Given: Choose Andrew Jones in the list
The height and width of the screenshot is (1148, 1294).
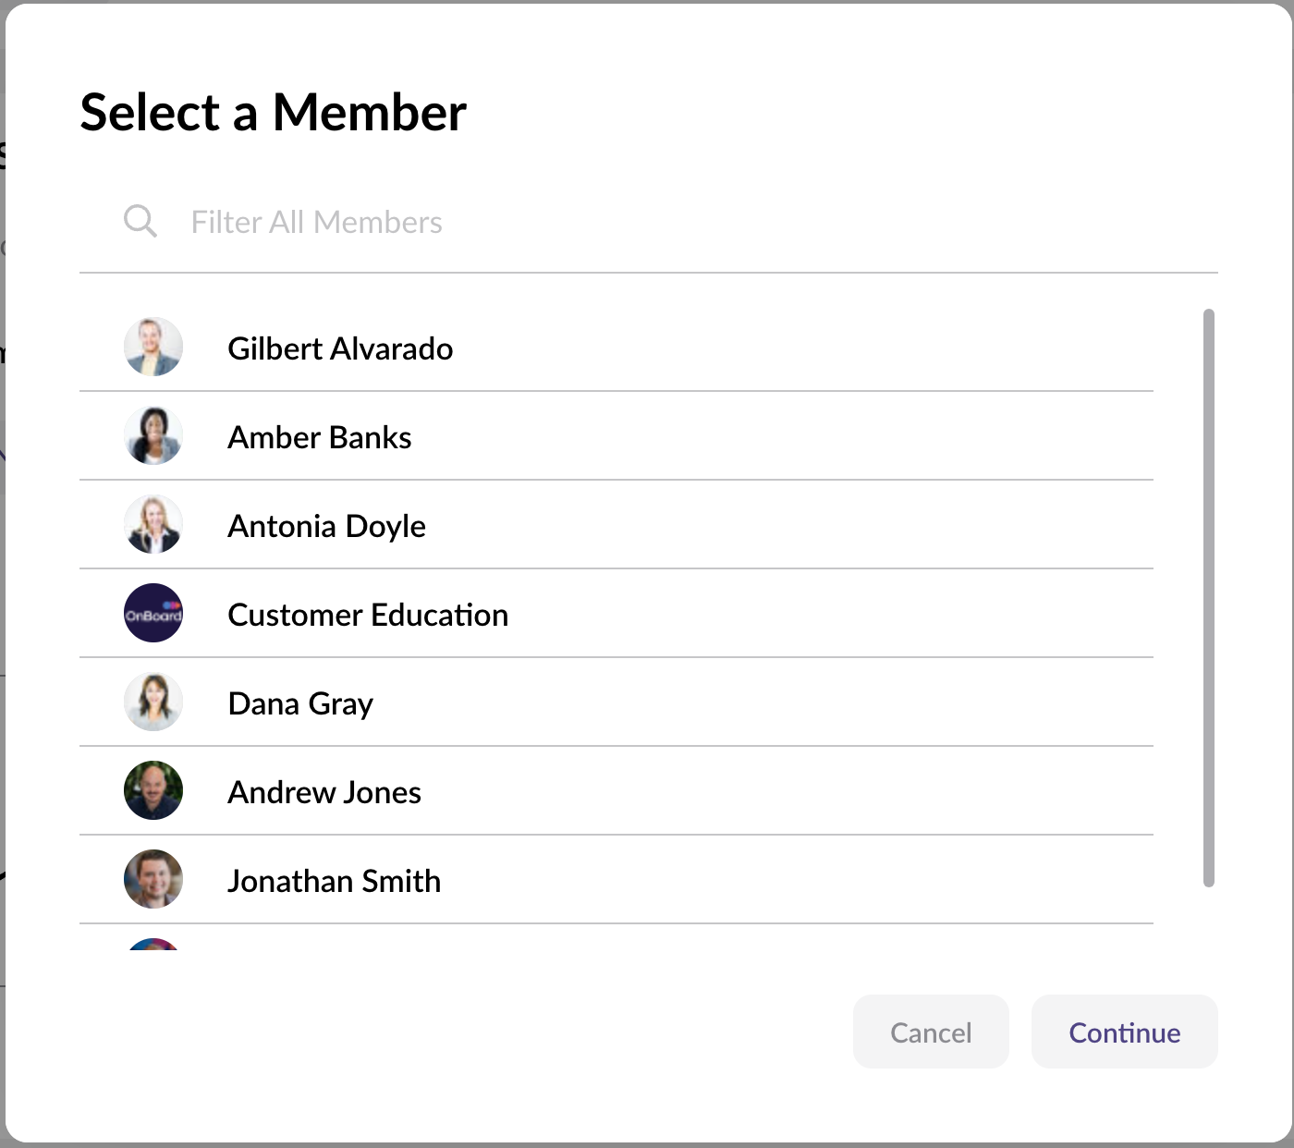Looking at the screenshot, I should pyautogui.click(x=324, y=793).
